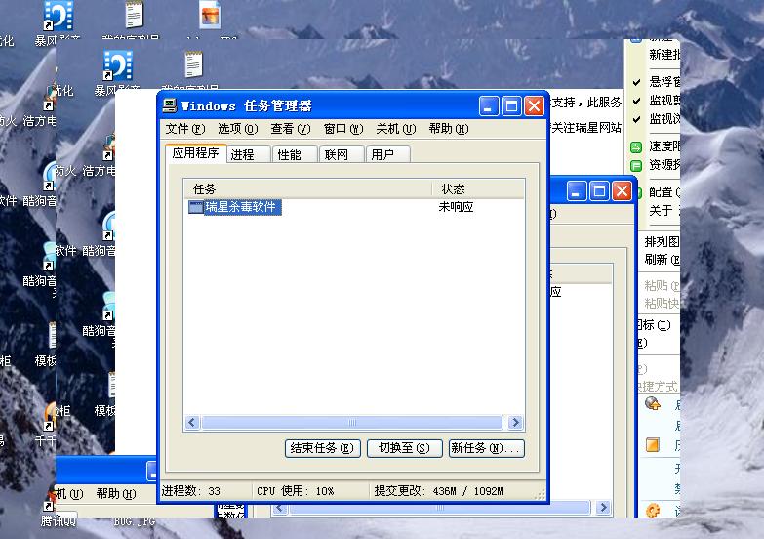Choose 排列图标 entry in desktop context menu
764x539 pixels.
click(661, 241)
